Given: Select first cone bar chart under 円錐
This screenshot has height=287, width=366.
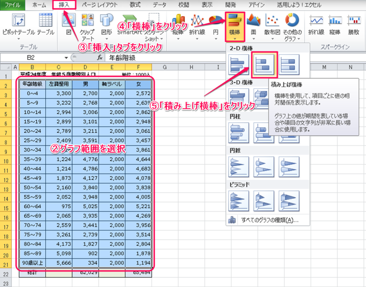Looking at the screenshot, I should coord(239,167).
